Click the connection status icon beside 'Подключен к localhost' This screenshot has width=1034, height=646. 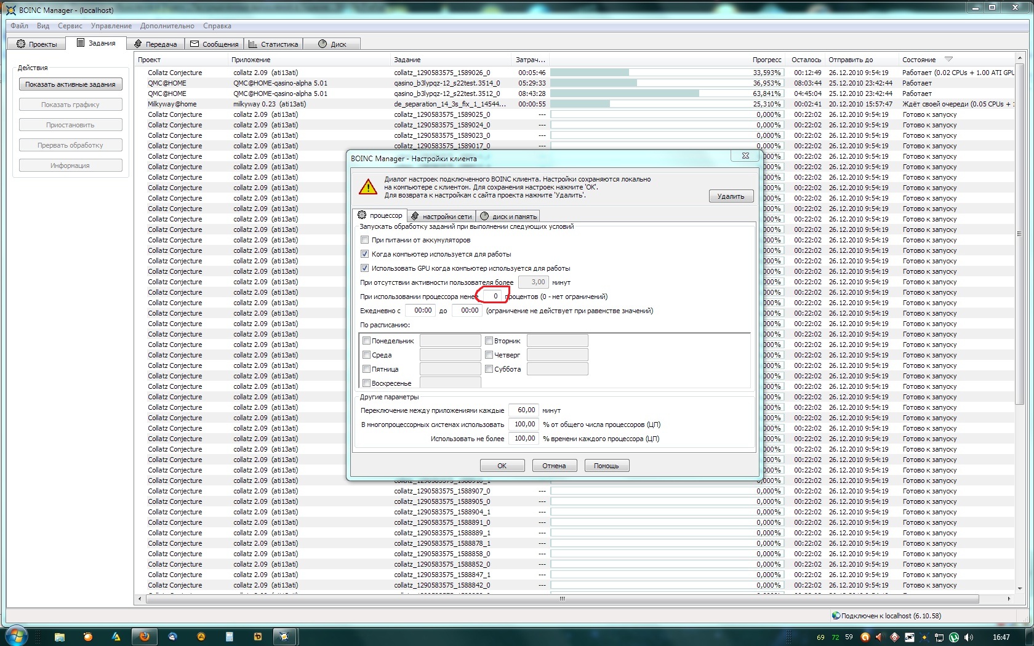836,615
